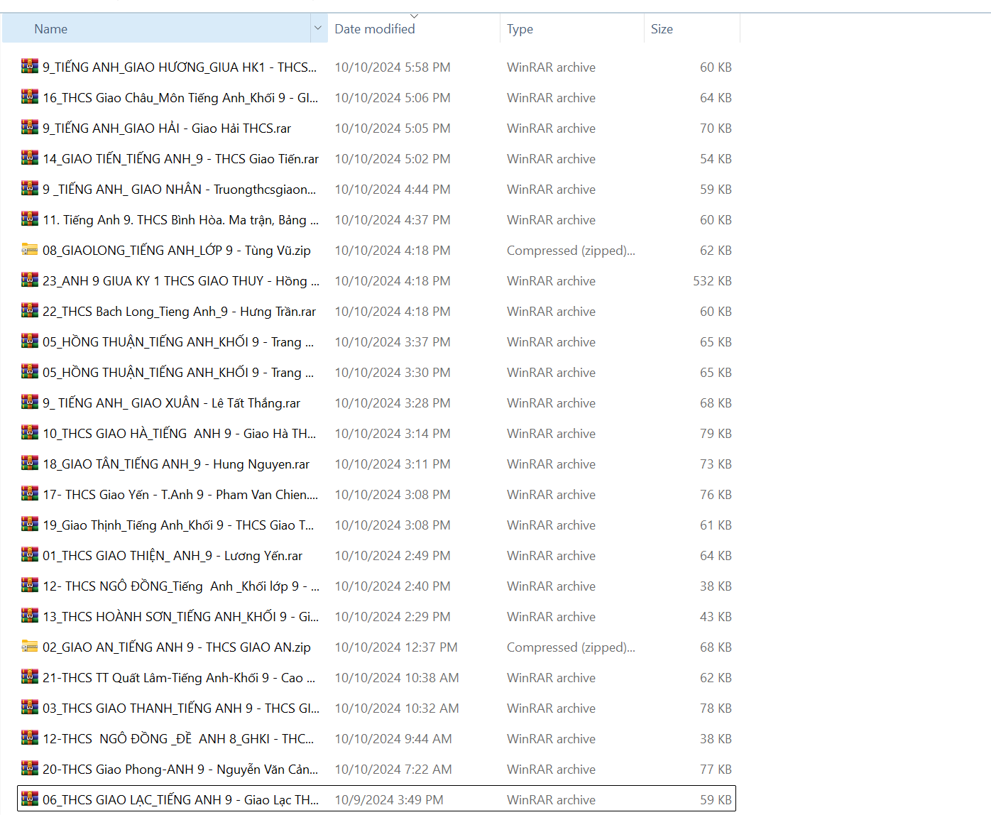Screen dimensions: 991x832
Task: Click the icon of 06_THCS GIAO LẠC_TIẾNG ANH 9
Action: click(30, 799)
